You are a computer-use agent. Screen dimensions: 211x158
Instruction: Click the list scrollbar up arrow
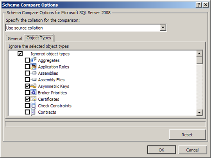[199, 54]
